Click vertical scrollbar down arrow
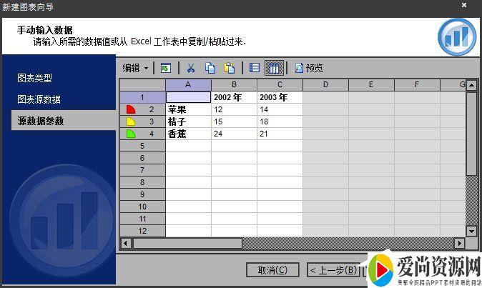 [x=471, y=231]
